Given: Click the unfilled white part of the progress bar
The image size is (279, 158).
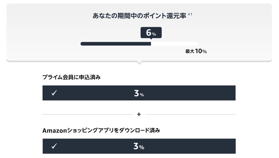Looking at the screenshot, I should [x=174, y=44].
